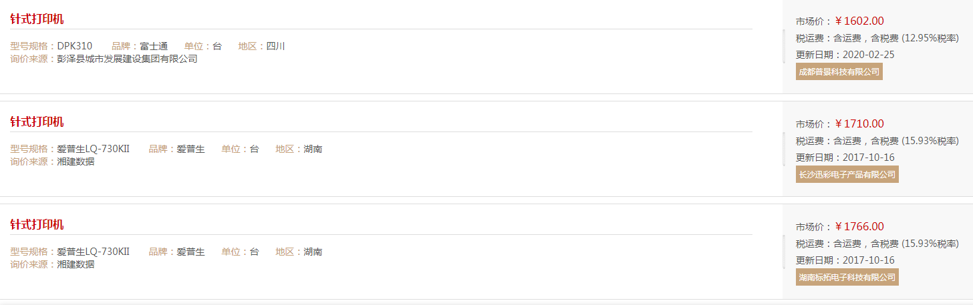Click the 爱普生 brand value in the ¥1766.00 listing
The image size is (973, 305).
(x=191, y=252)
